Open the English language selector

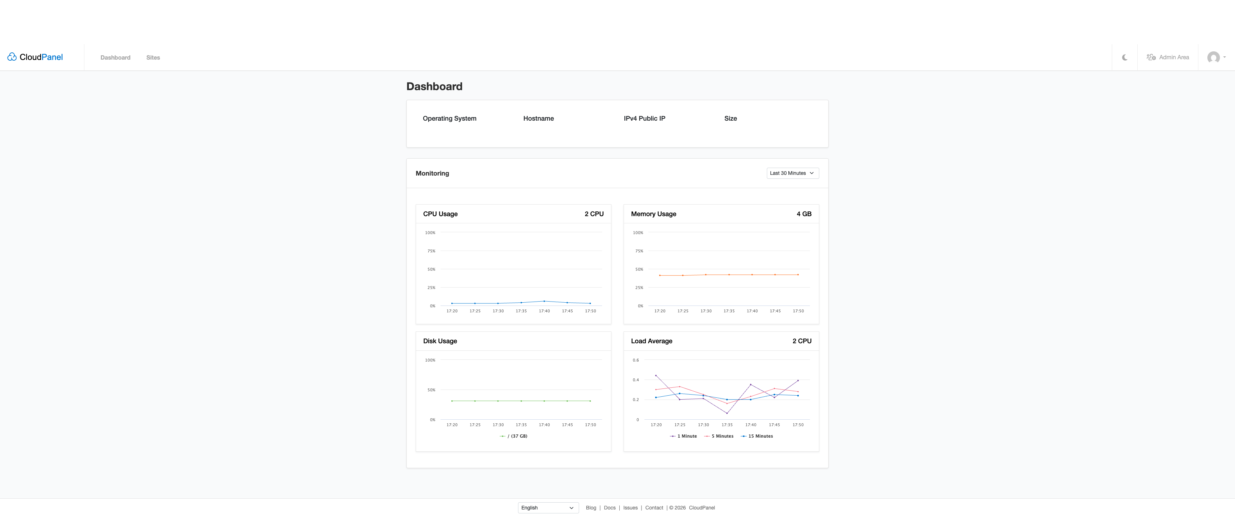[x=547, y=507]
